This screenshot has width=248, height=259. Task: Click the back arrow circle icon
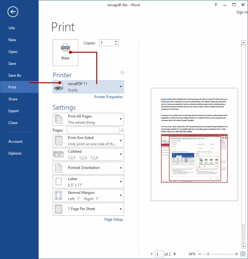(13, 12)
